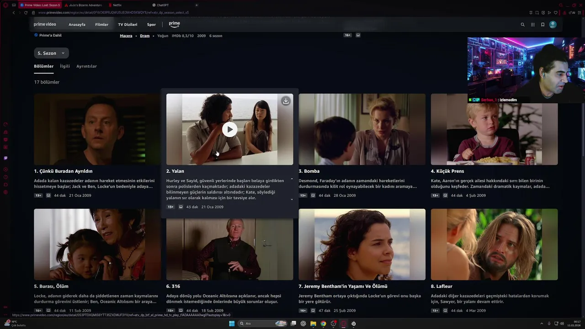Add page to Opera bookmarks heart
This screenshot has height=329, width=585.
[556, 12]
